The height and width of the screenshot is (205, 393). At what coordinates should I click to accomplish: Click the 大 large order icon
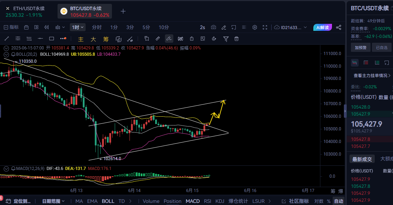click(x=93, y=39)
